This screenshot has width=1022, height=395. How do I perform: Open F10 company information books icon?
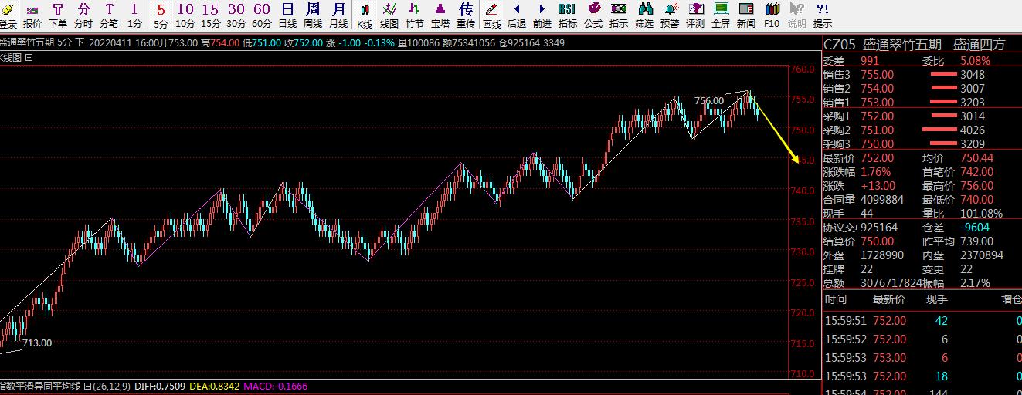click(772, 14)
